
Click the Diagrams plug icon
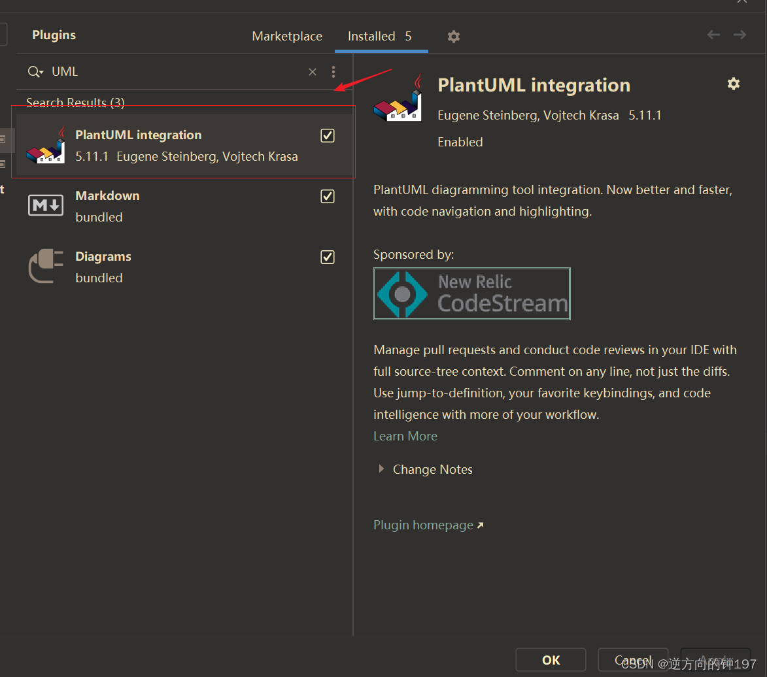(46, 266)
